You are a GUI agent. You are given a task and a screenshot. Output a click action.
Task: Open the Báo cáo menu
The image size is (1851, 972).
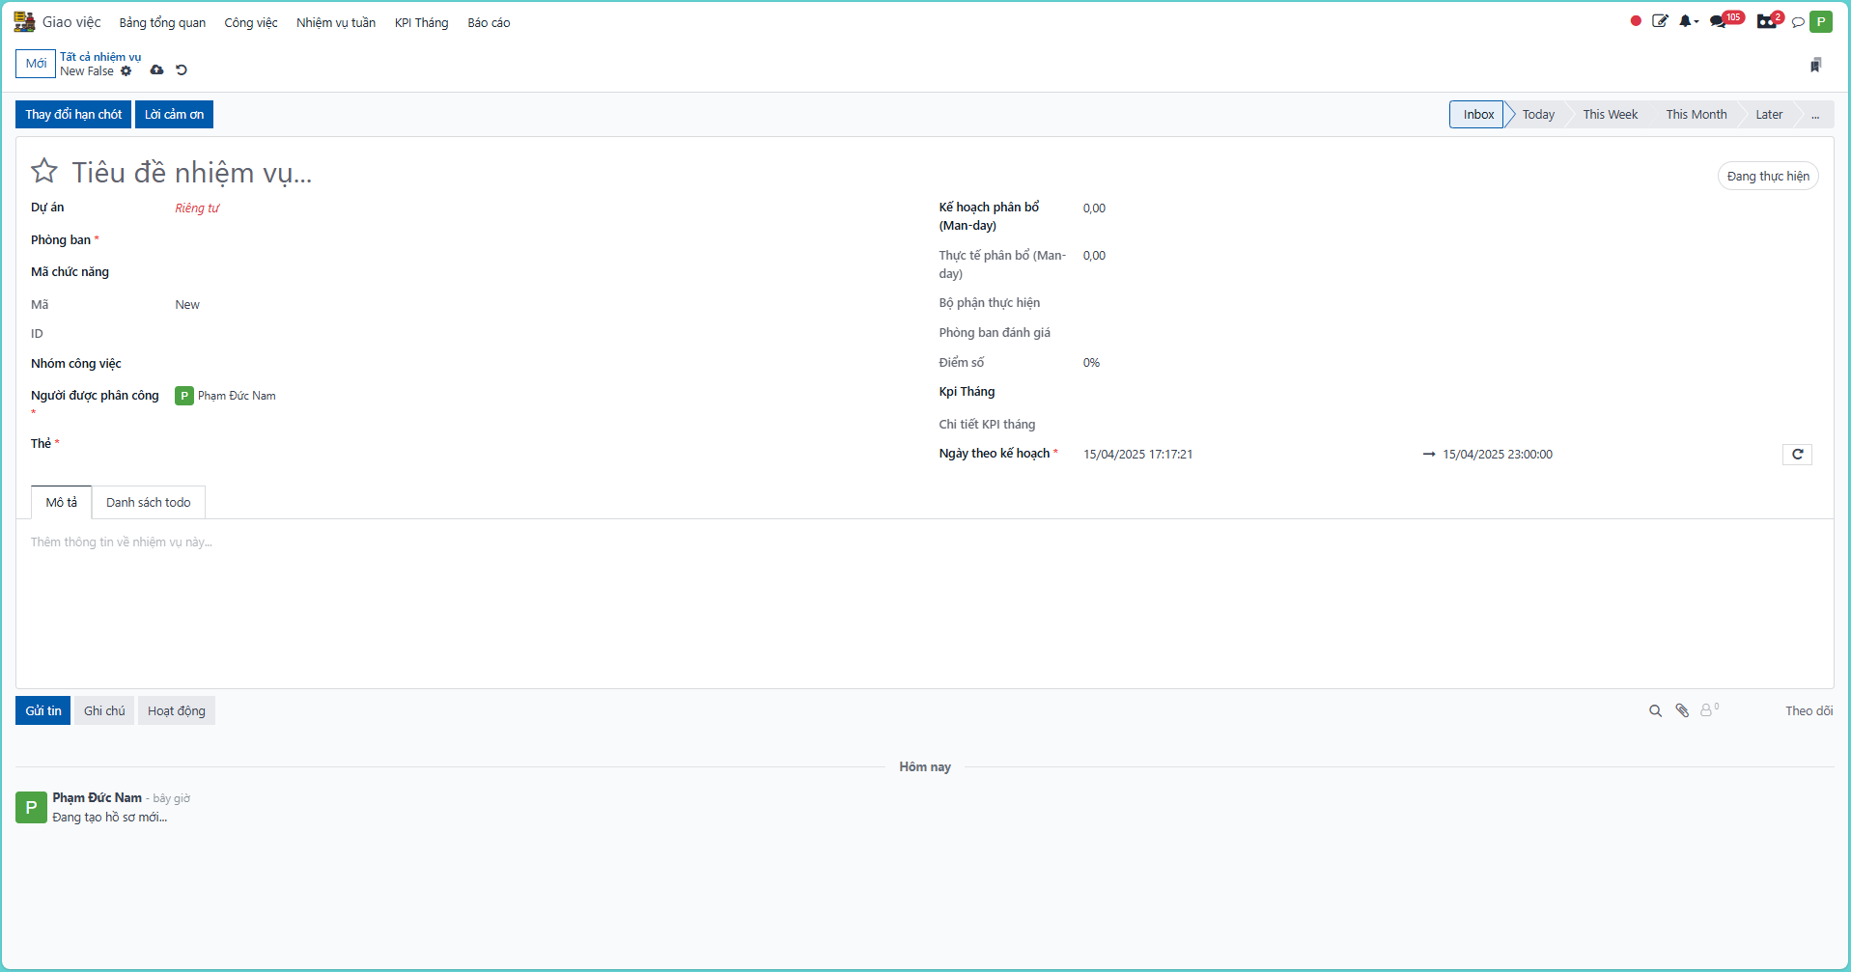pyautogui.click(x=489, y=22)
